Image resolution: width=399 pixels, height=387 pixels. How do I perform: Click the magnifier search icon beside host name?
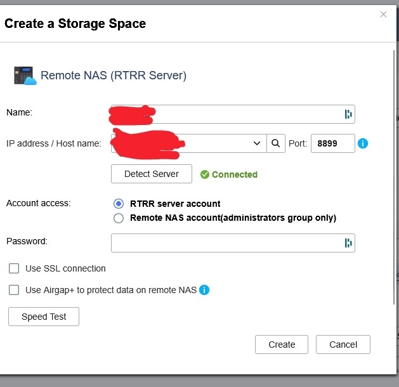click(x=275, y=144)
